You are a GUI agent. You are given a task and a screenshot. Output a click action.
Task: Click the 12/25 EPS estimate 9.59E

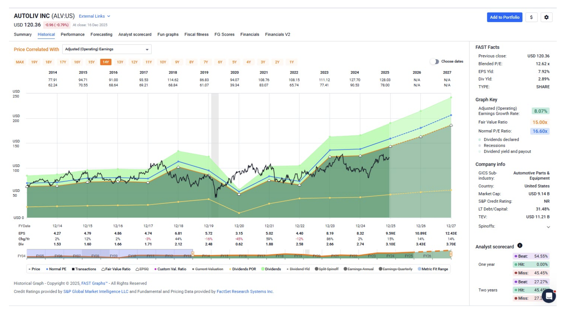391,233
